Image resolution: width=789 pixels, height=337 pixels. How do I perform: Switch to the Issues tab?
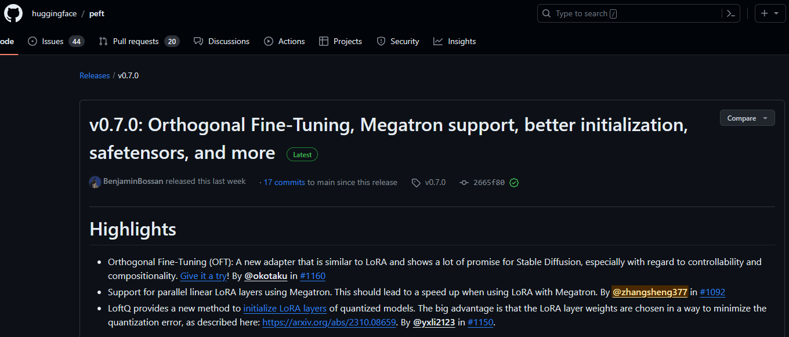coord(56,41)
